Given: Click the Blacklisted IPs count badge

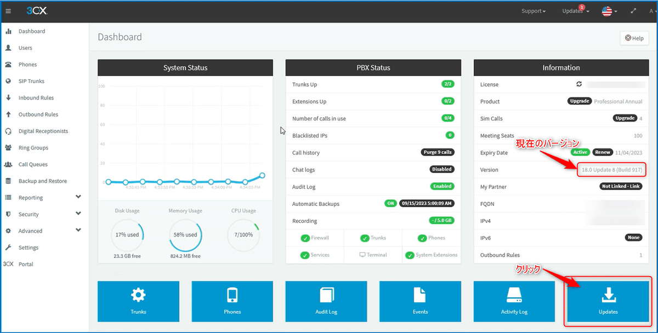Looking at the screenshot, I should pos(450,135).
